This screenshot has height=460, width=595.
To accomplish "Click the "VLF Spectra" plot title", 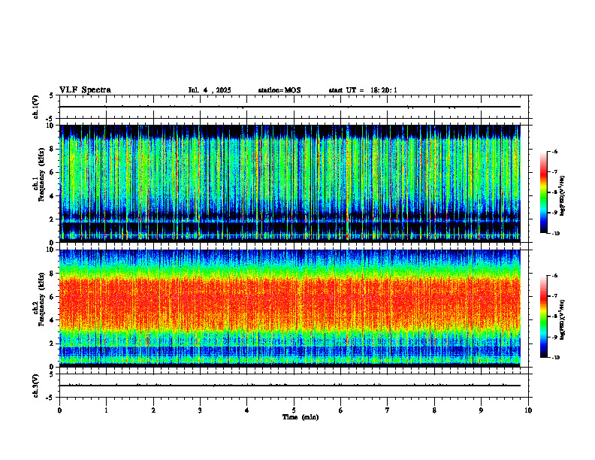I will coord(85,90).
